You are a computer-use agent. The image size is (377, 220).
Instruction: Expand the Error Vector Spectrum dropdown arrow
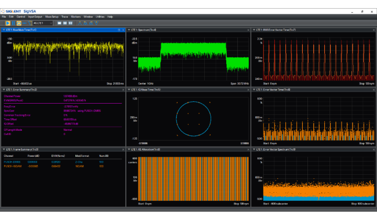pyautogui.click(x=254, y=149)
